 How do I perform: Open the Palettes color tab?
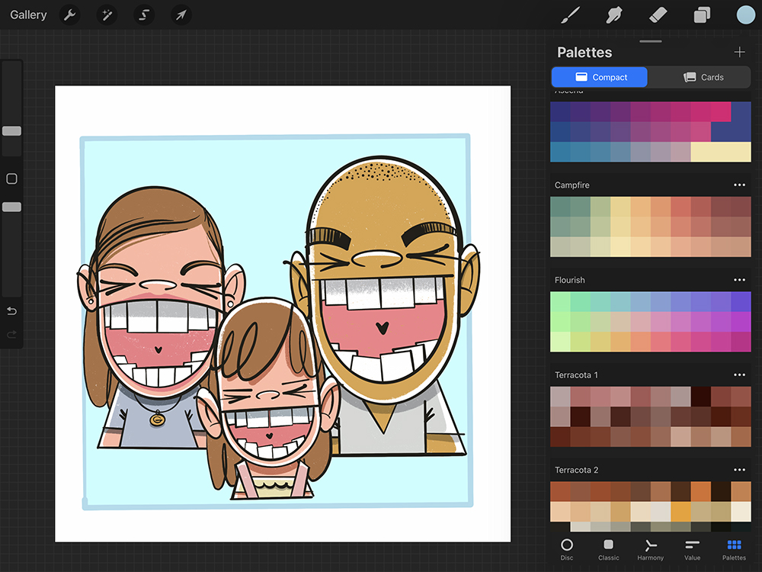(x=734, y=550)
